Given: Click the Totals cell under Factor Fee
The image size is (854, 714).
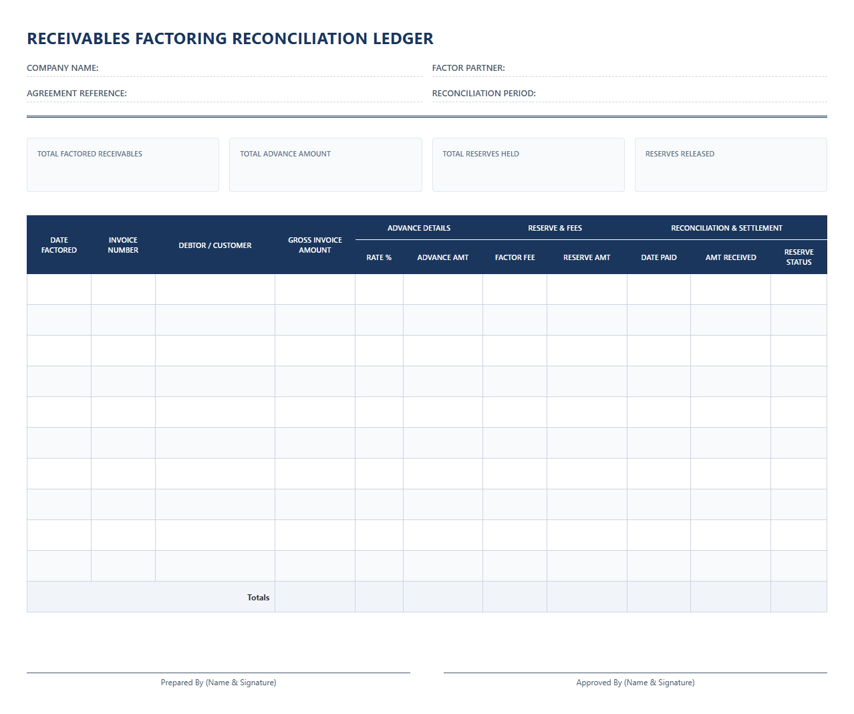Looking at the screenshot, I should point(515,597).
